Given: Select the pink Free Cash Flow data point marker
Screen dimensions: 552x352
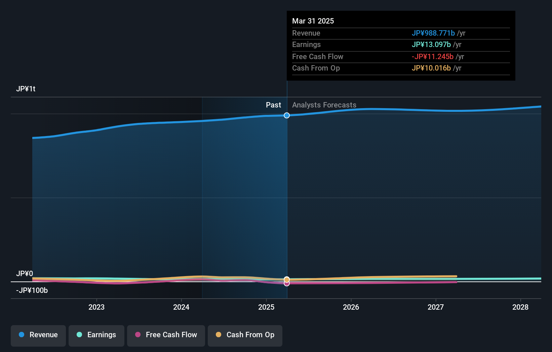Looking at the screenshot, I should [287, 283].
